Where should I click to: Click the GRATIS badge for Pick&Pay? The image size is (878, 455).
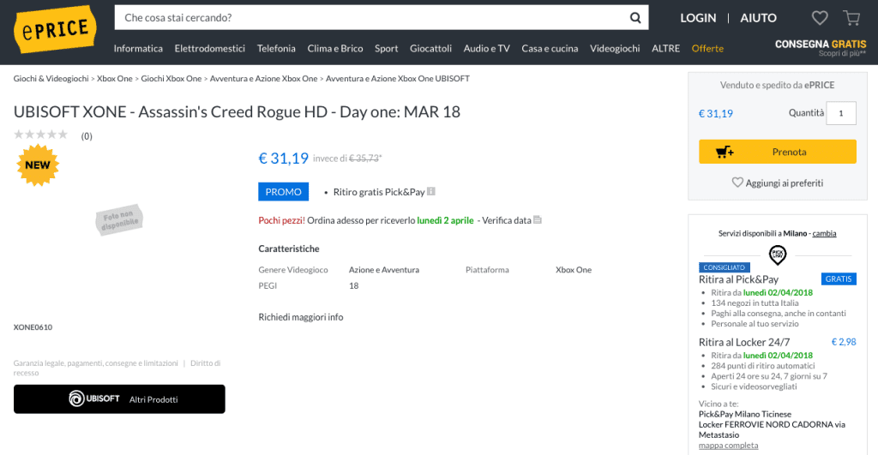pyautogui.click(x=839, y=278)
